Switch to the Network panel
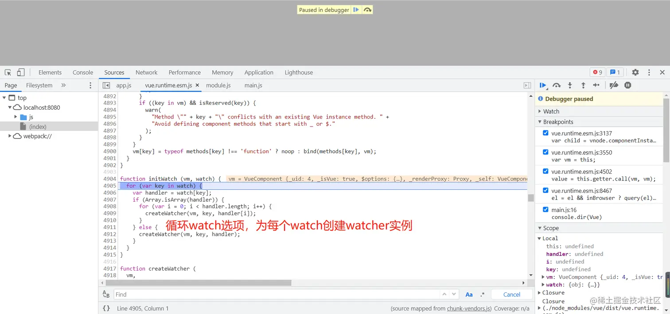Viewport: 670px width, 314px height. point(147,73)
